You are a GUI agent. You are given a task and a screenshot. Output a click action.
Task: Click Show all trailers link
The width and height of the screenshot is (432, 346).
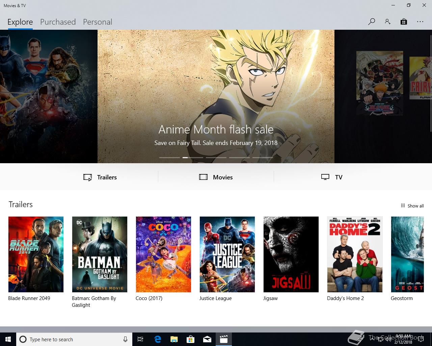click(412, 206)
